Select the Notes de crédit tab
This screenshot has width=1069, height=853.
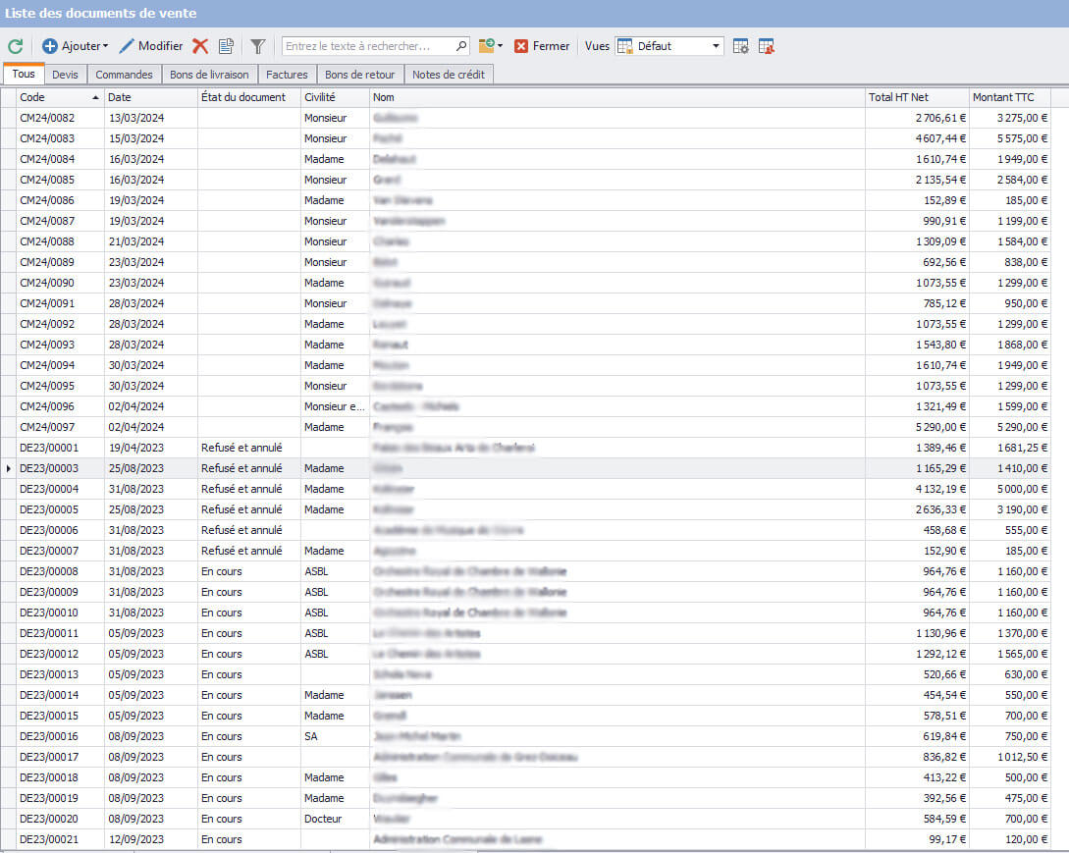(x=448, y=75)
